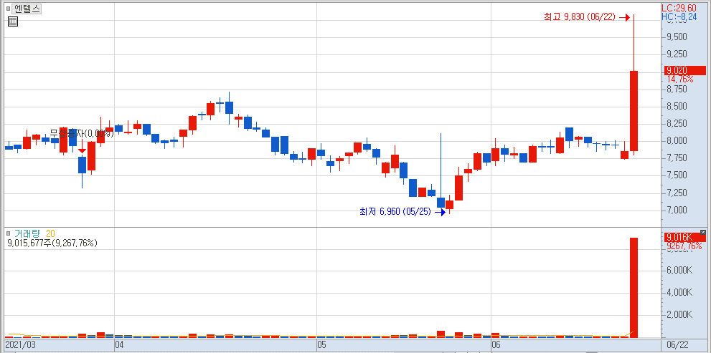Click the gray square marker beside 거래량
This screenshot has width=711, height=353.
tap(8, 233)
